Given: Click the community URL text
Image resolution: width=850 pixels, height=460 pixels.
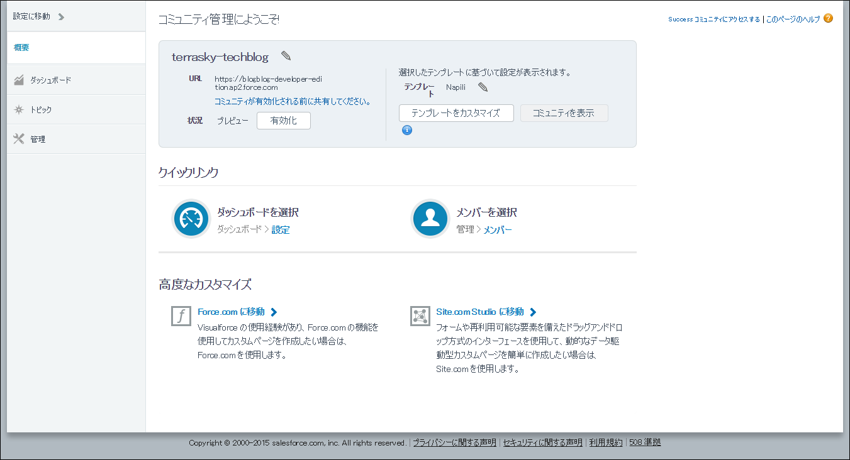Looking at the screenshot, I should pyautogui.click(x=269, y=83).
